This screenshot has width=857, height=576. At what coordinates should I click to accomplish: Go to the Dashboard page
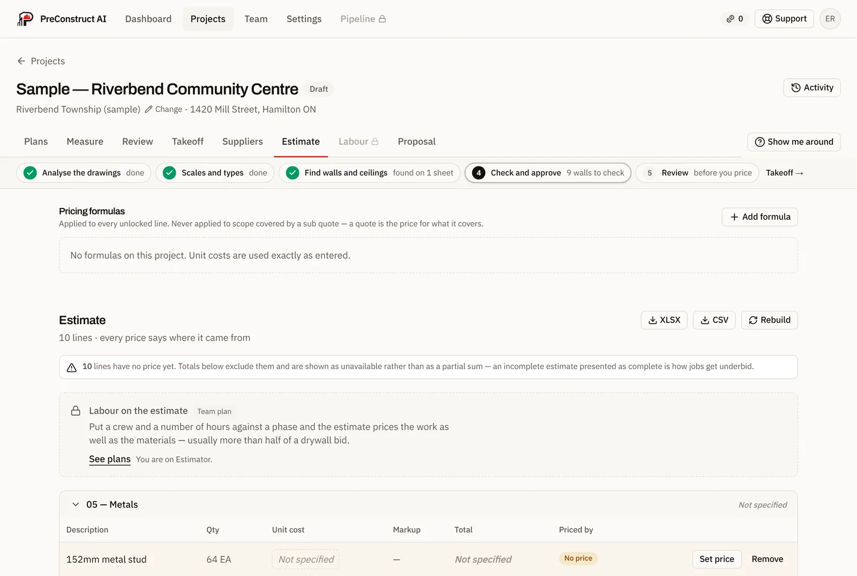(x=148, y=19)
